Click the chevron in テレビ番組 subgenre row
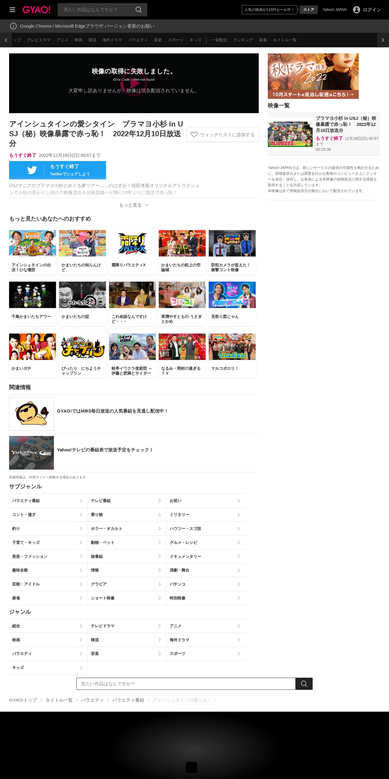The image size is (389, 779). pos(160,501)
